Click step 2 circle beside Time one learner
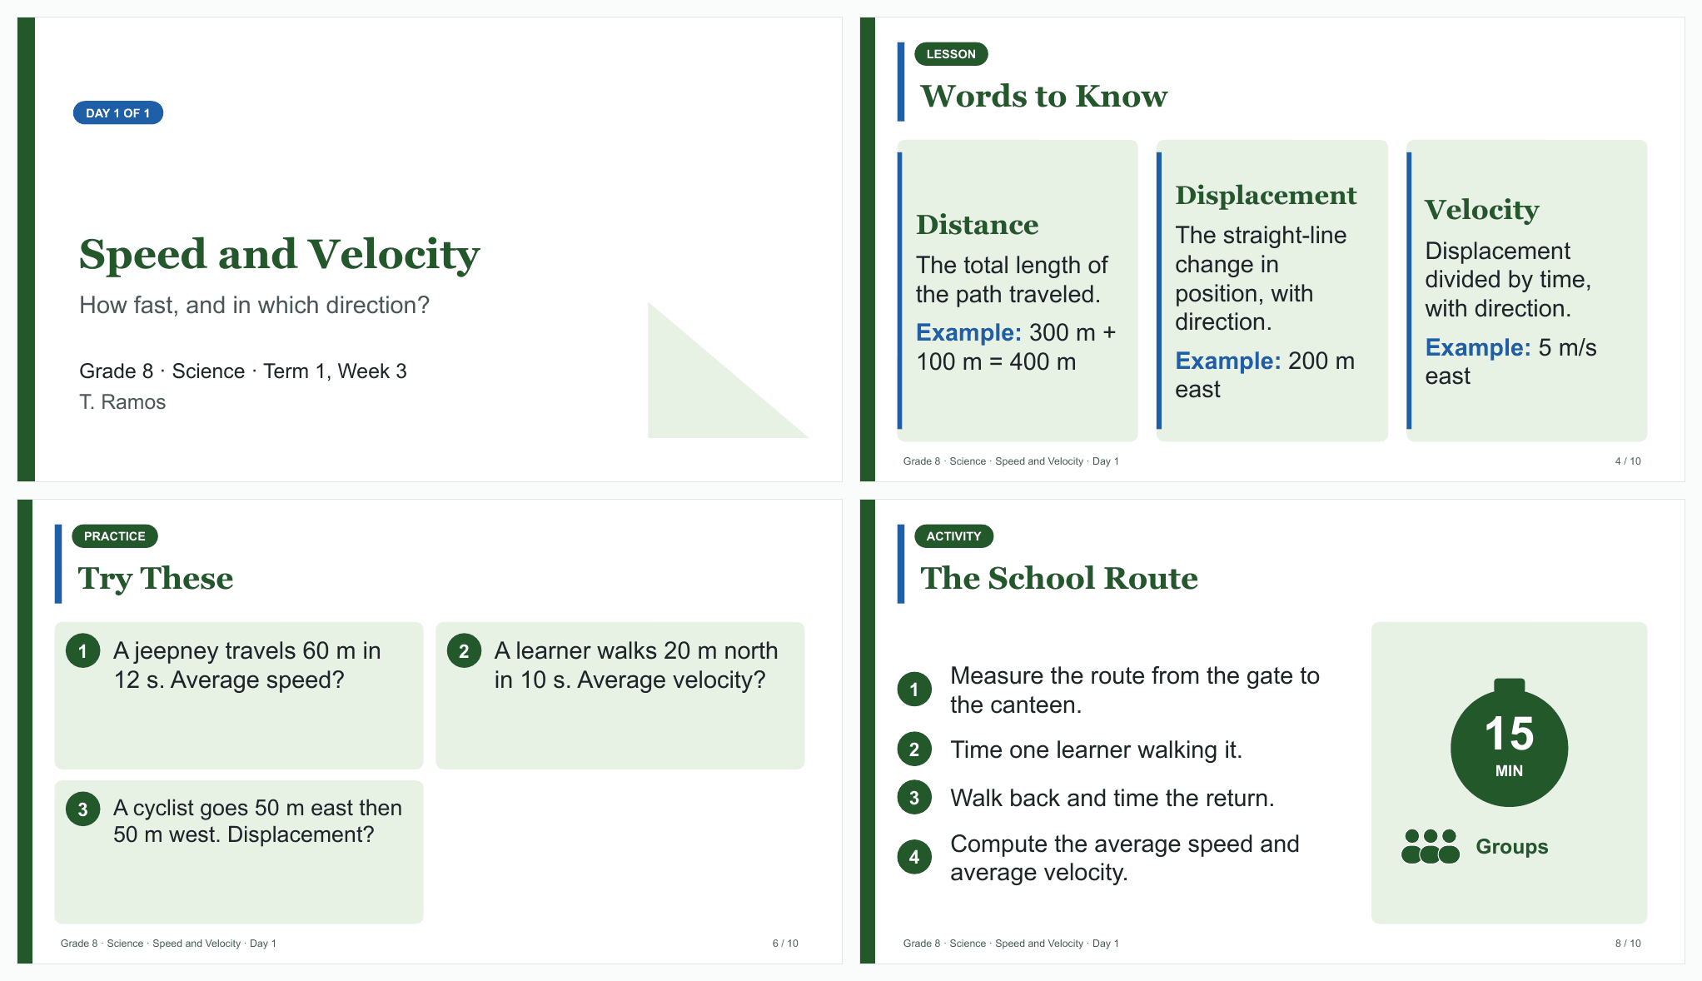This screenshot has height=981, width=1702. point(914,749)
